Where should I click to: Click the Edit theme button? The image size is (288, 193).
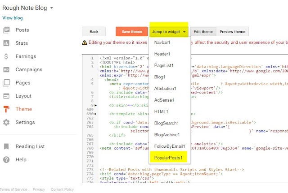203,32
